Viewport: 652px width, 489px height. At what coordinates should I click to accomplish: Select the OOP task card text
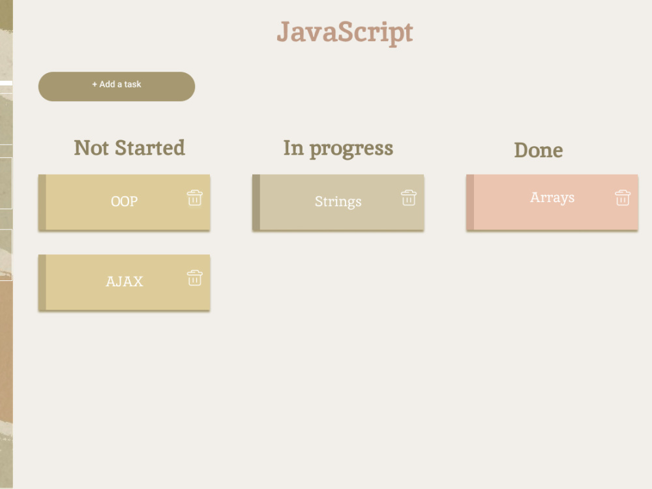[125, 201]
